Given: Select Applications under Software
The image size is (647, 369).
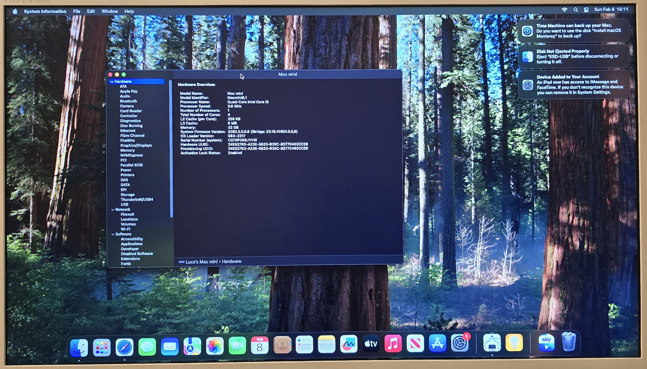Looking at the screenshot, I should pyautogui.click(x=132, y=244).
